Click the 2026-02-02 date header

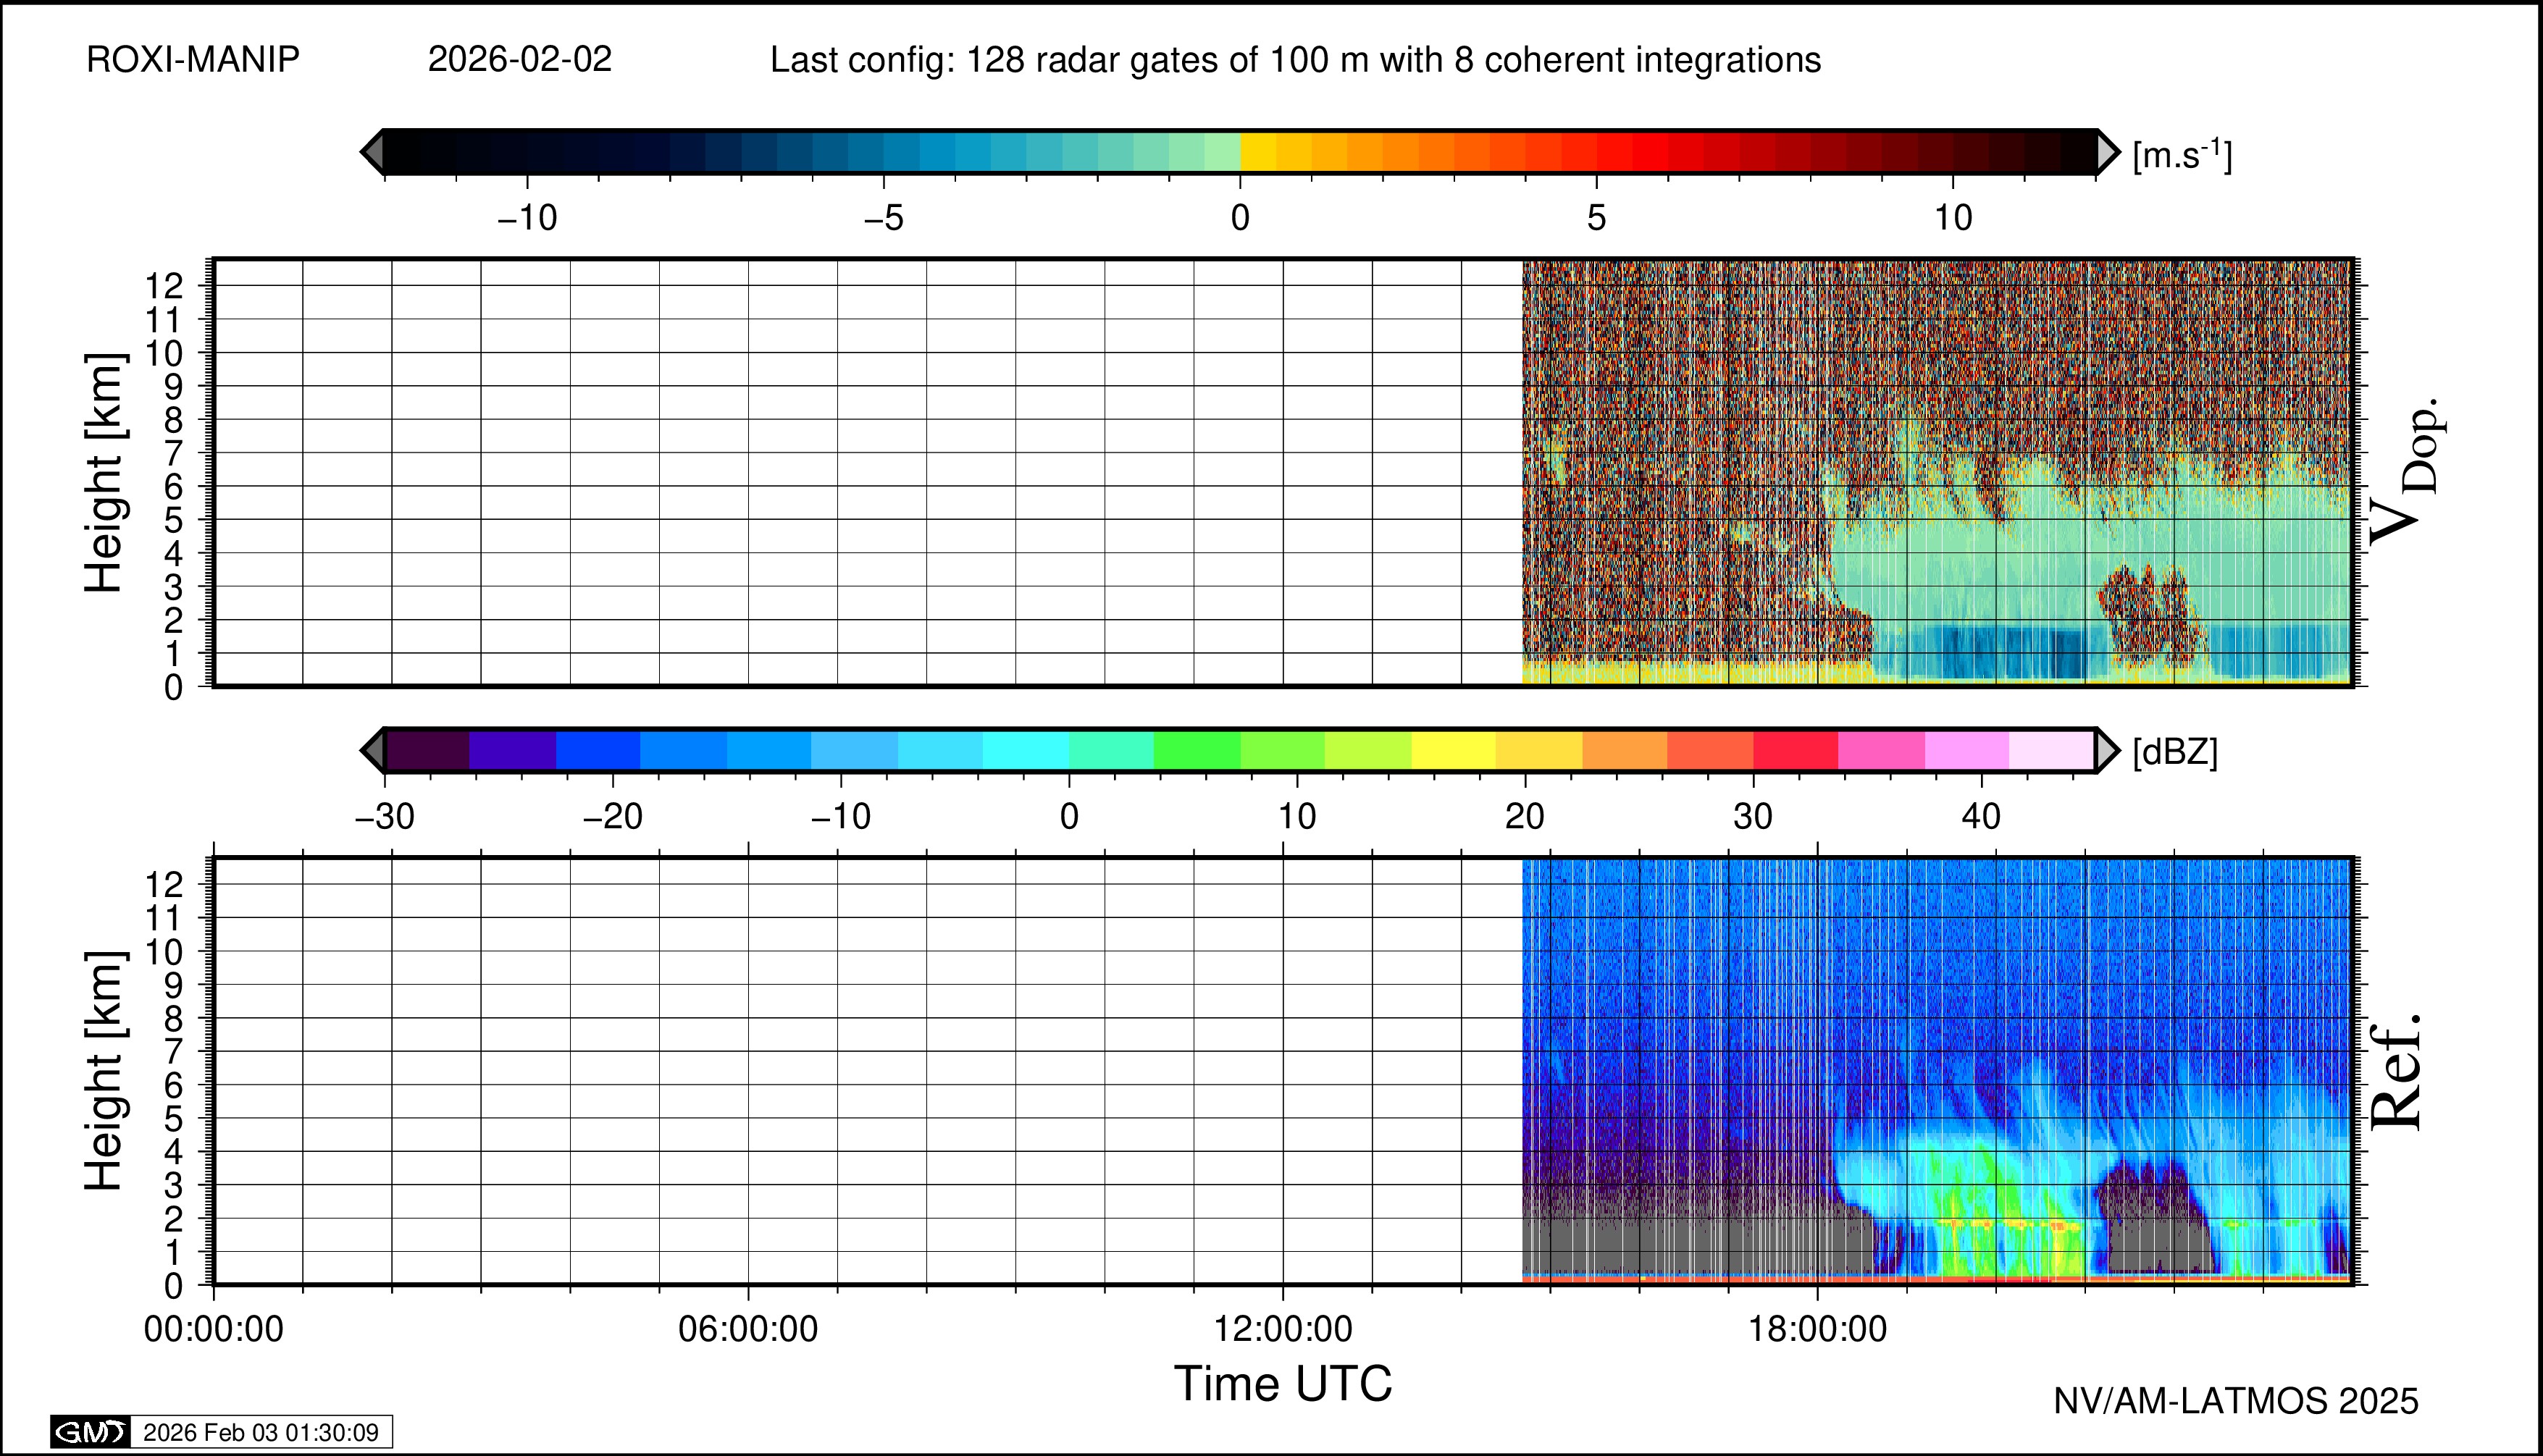[x=519, y=60]
